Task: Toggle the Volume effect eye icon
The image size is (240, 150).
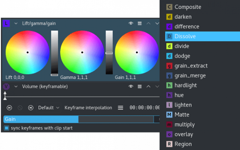Action: 131,86
